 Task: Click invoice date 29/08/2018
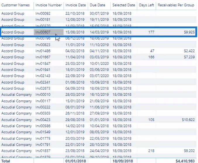(75, 120)
